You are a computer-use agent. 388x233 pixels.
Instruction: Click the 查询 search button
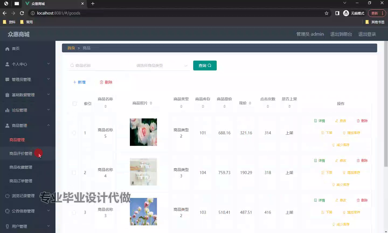click(205, 66)
